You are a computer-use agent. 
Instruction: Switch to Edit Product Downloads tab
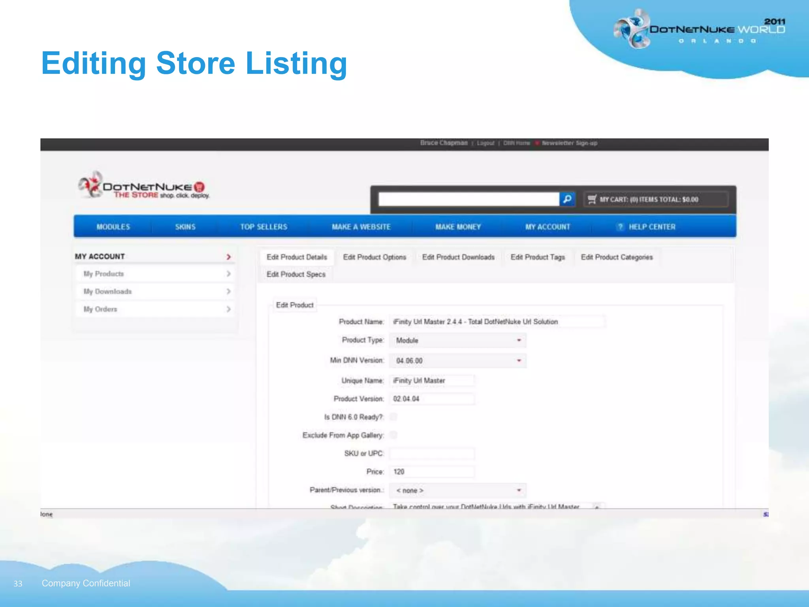pyautogui.click(x=458, y=257)
